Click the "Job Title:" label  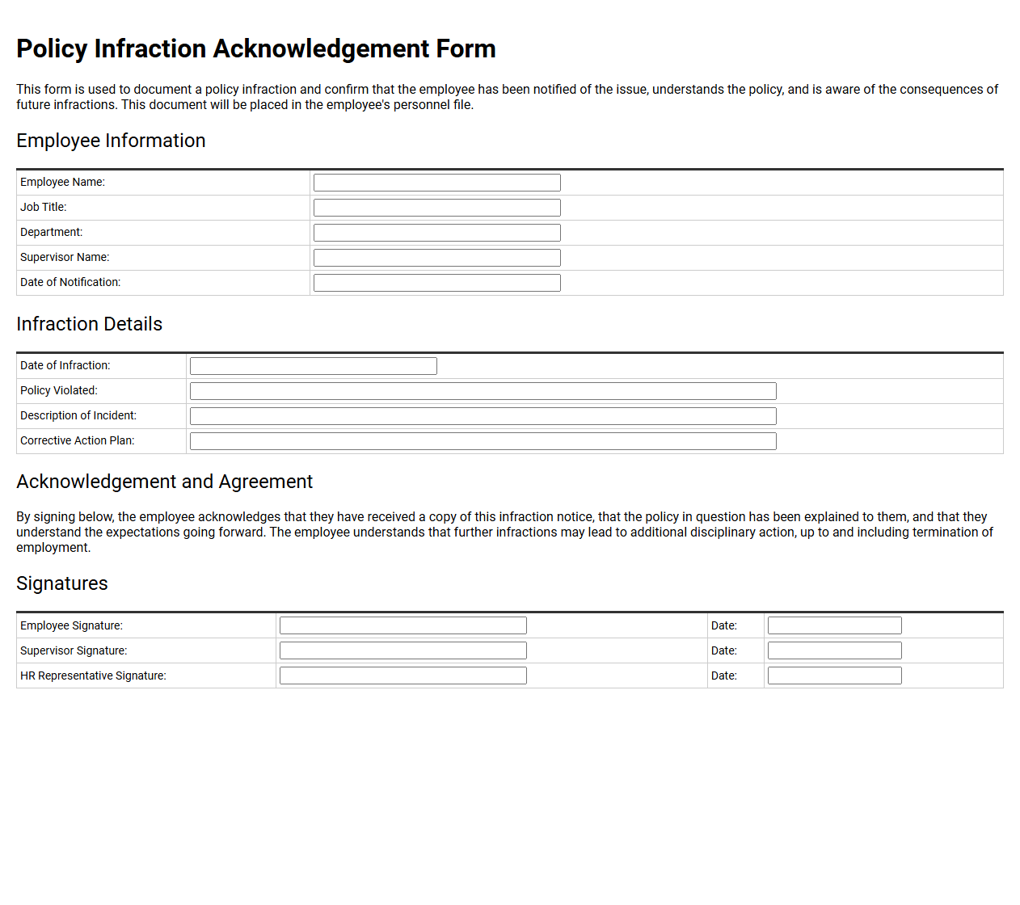click(x=44, y=208)
